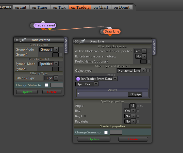Toggle the checkbox next to Object type

pos(148,71)
